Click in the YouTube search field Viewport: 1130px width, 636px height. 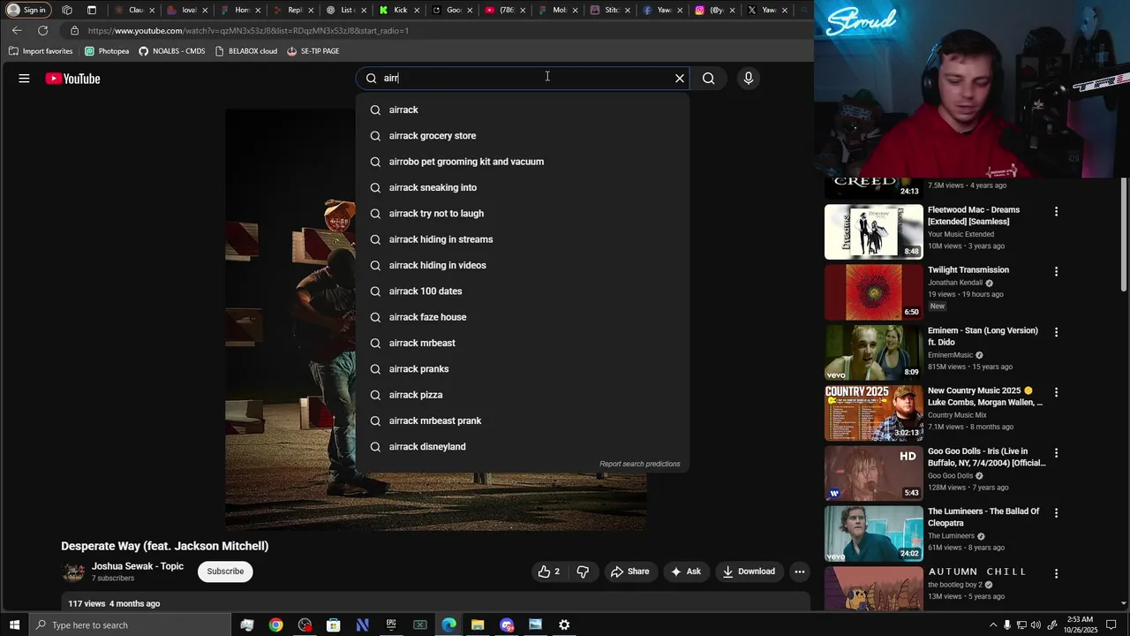[x=524, y=79]
